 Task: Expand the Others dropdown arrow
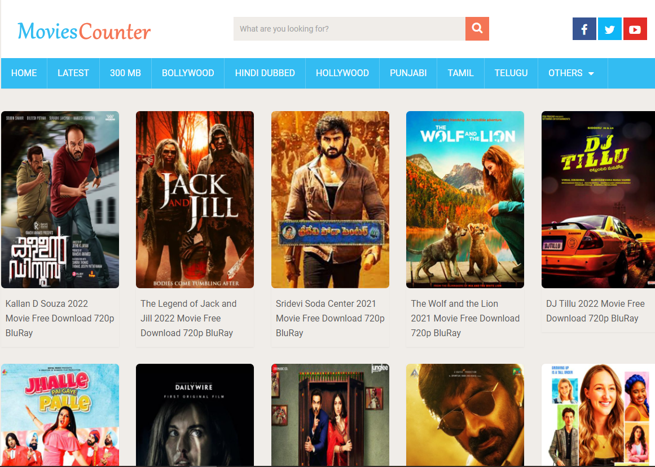point(591,73)
